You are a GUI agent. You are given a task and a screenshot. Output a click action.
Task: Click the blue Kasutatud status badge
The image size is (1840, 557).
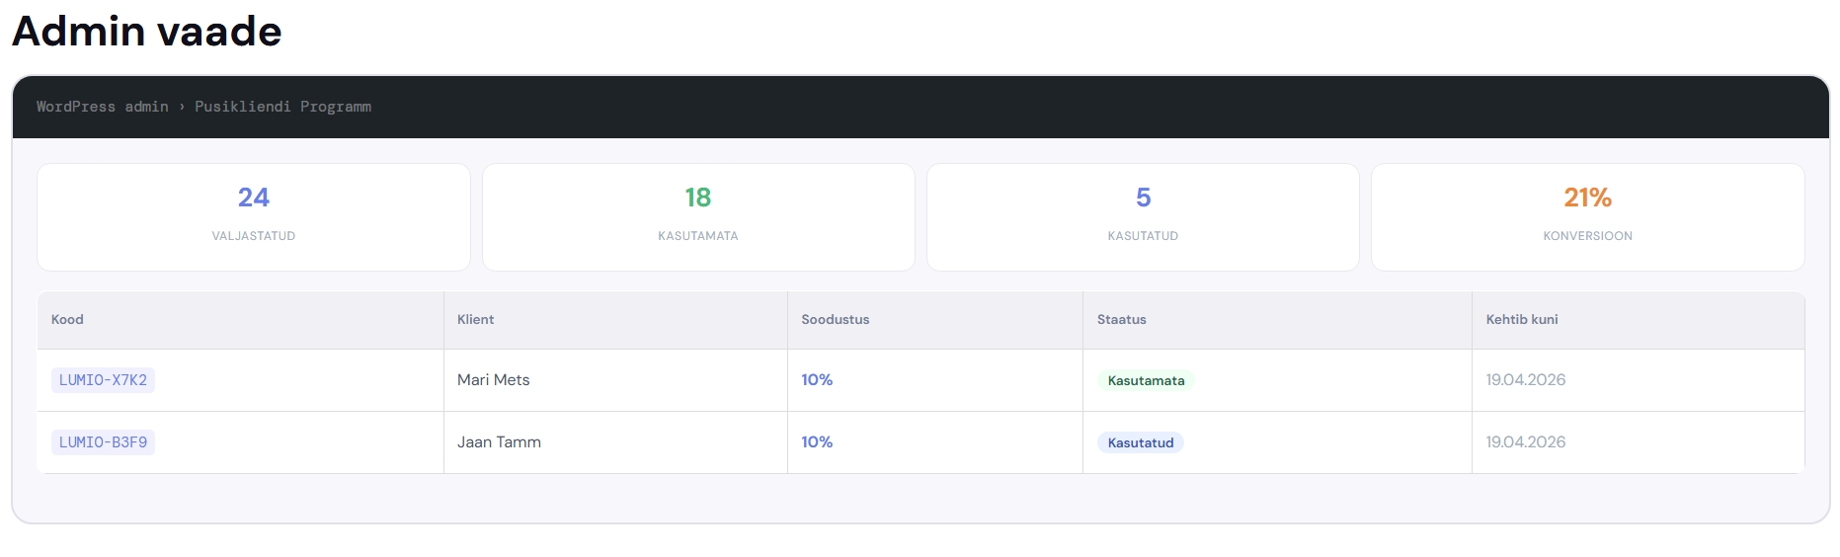coord(1140,443)
